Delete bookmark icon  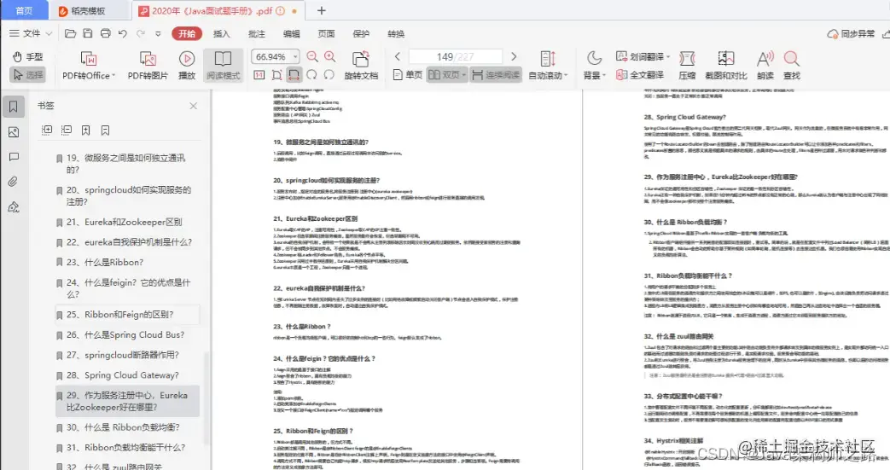coord(105,130)
